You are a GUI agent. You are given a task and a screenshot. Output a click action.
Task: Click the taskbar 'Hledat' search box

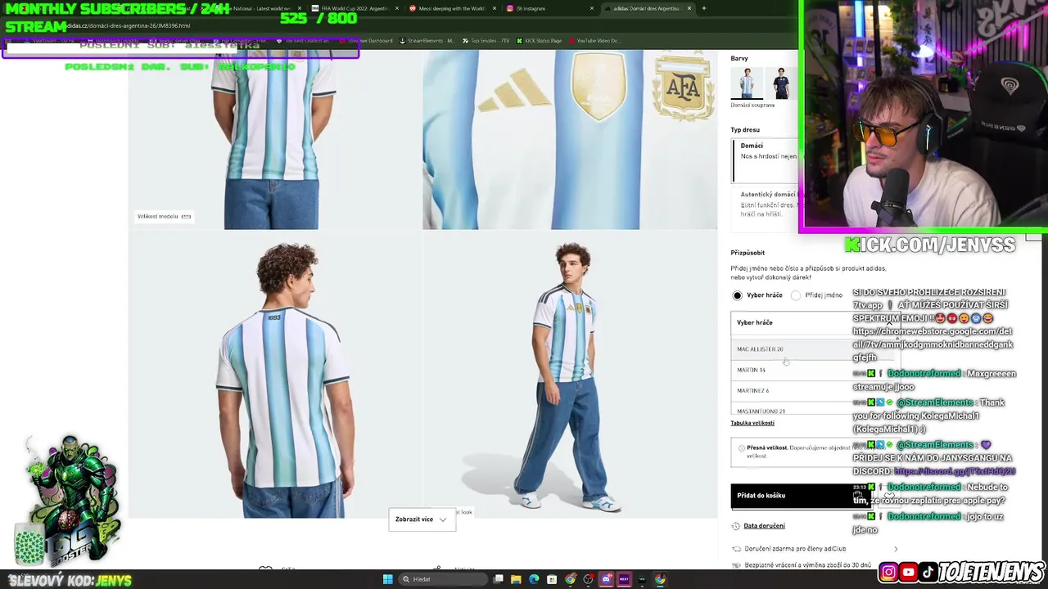tap(443, 579)
